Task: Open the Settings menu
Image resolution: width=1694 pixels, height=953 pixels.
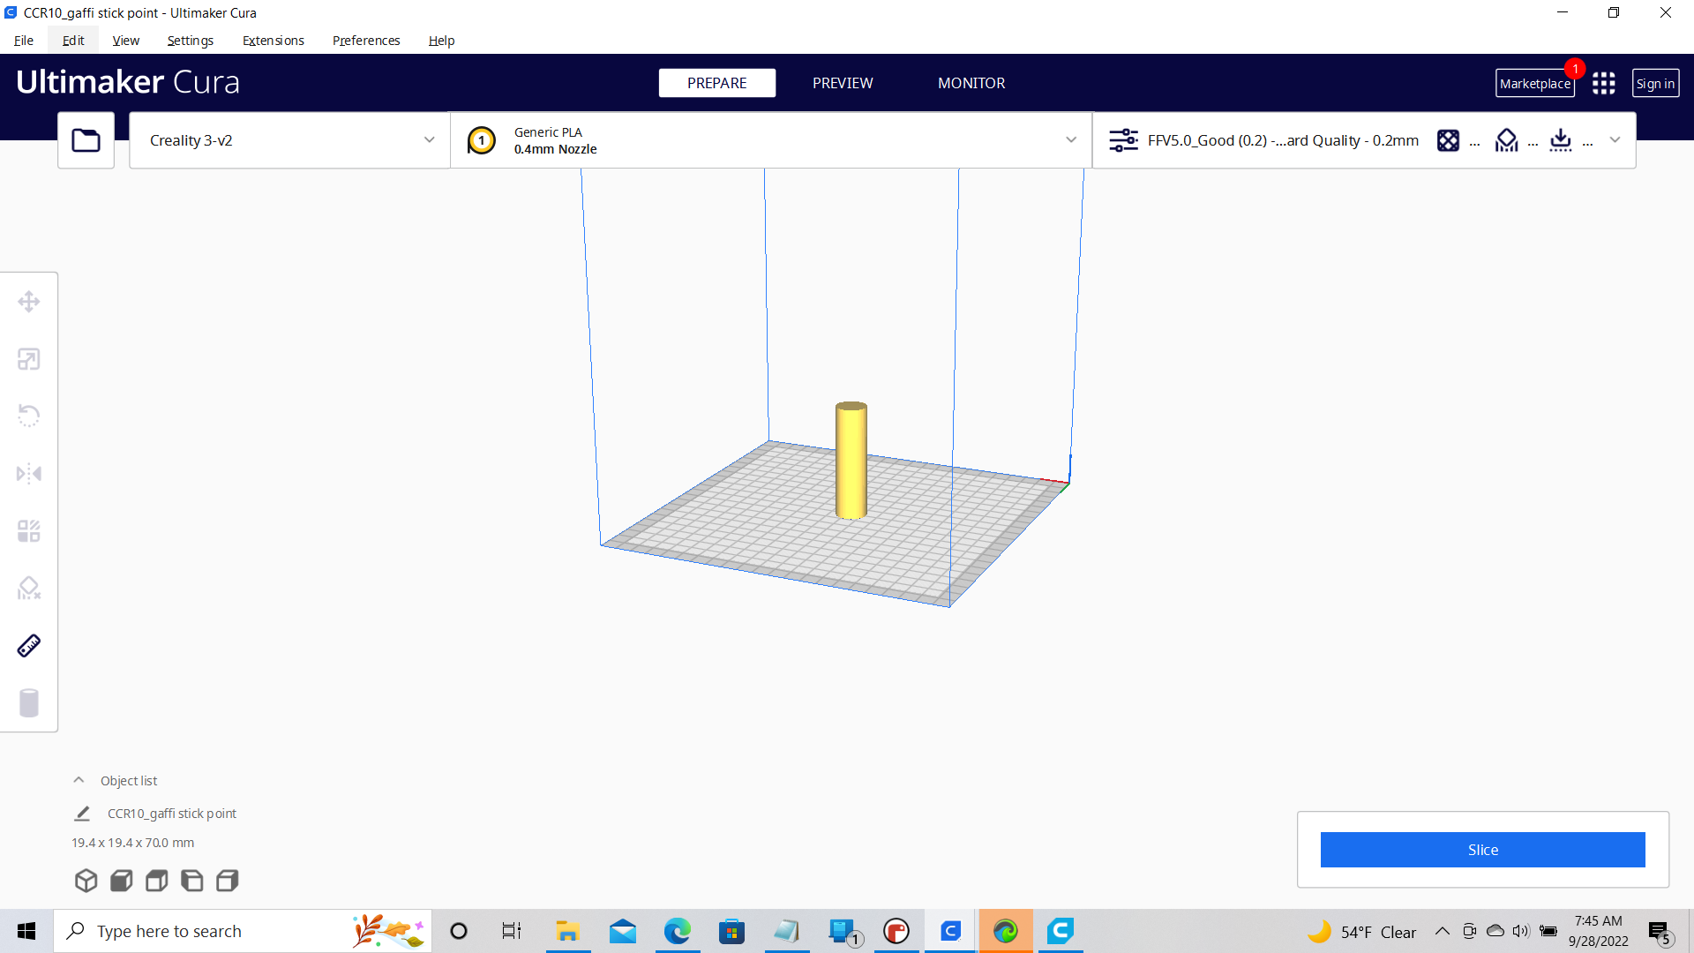Action: 191,41
